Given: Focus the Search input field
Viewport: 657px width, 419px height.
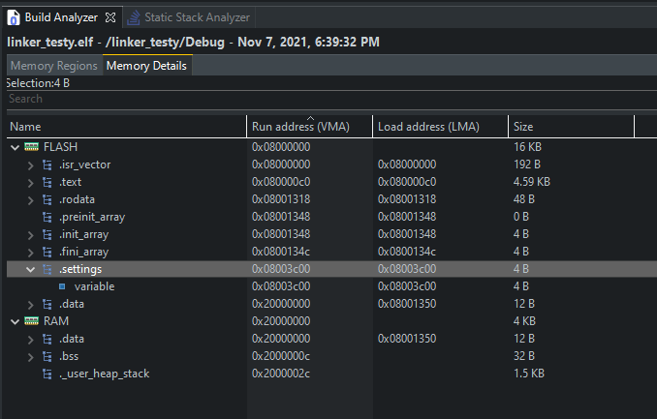Looking at the screenshot, I should (x=291, y=99).
